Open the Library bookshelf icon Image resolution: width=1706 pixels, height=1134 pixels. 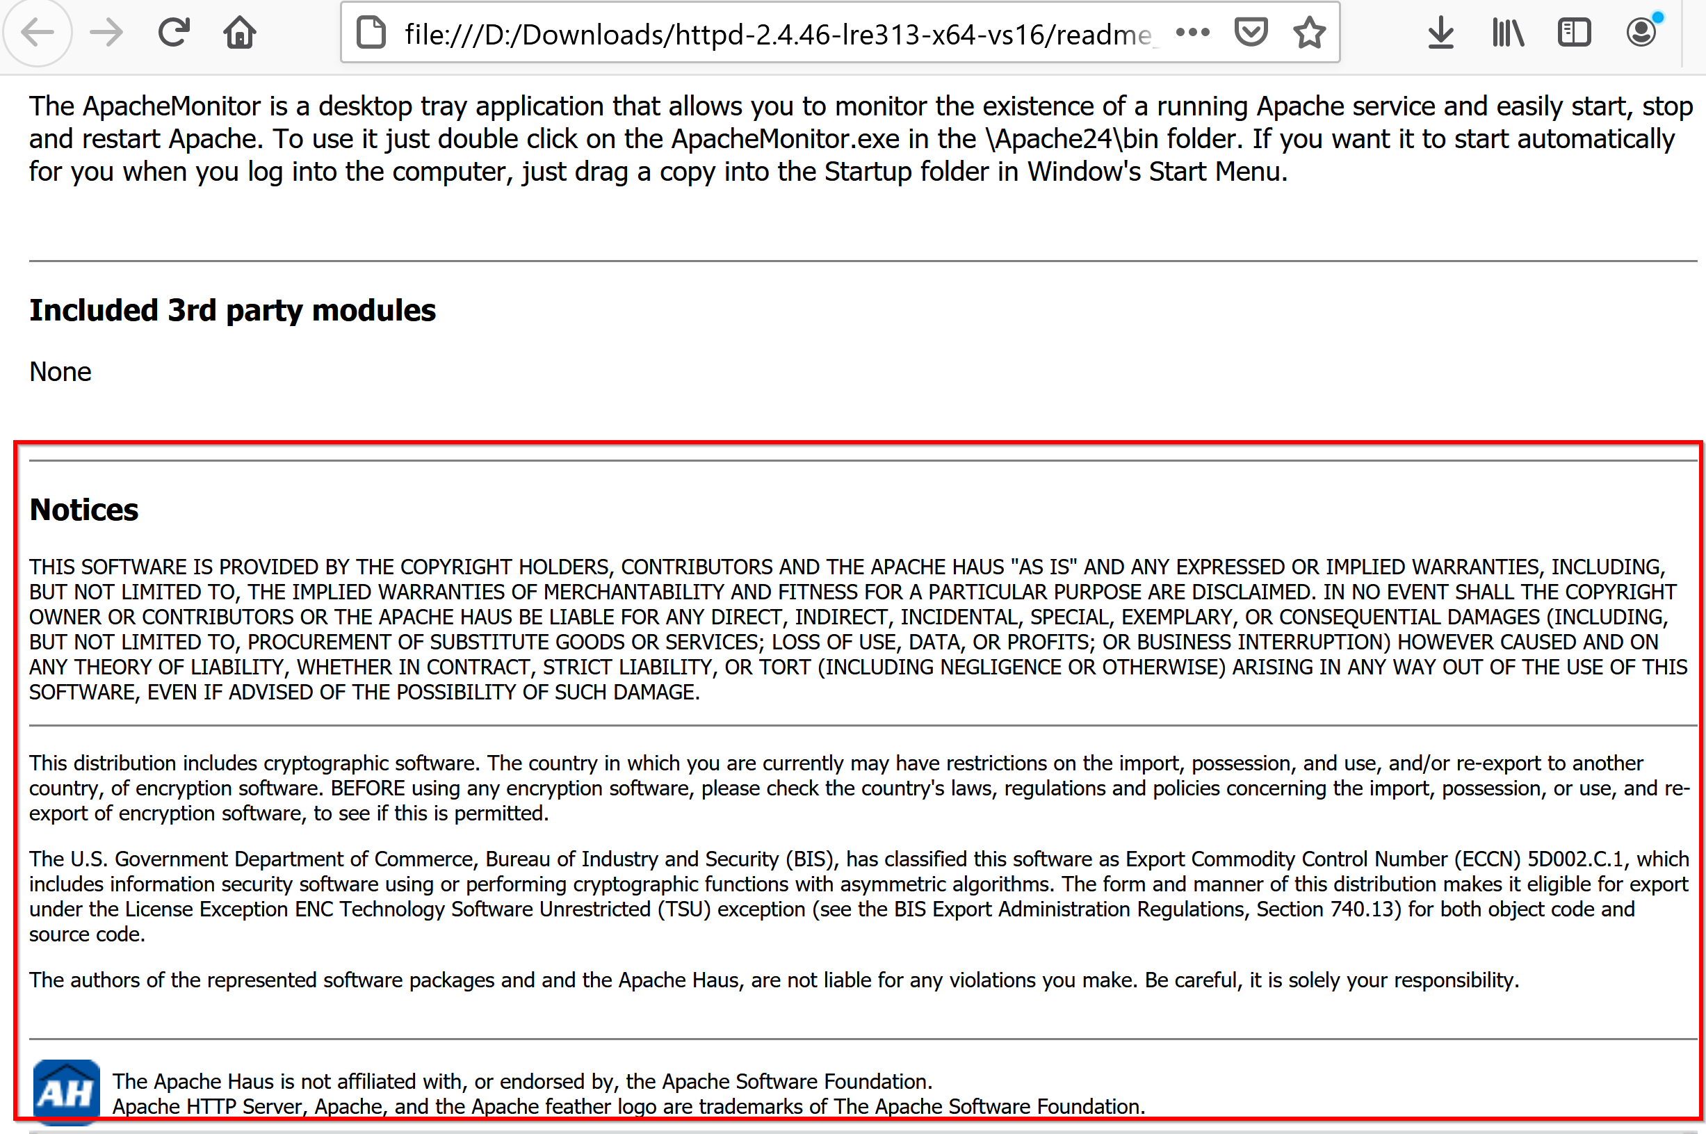[1508, 33]
